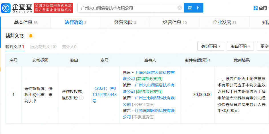Click the 序号 column header

(x=14, y=60)
